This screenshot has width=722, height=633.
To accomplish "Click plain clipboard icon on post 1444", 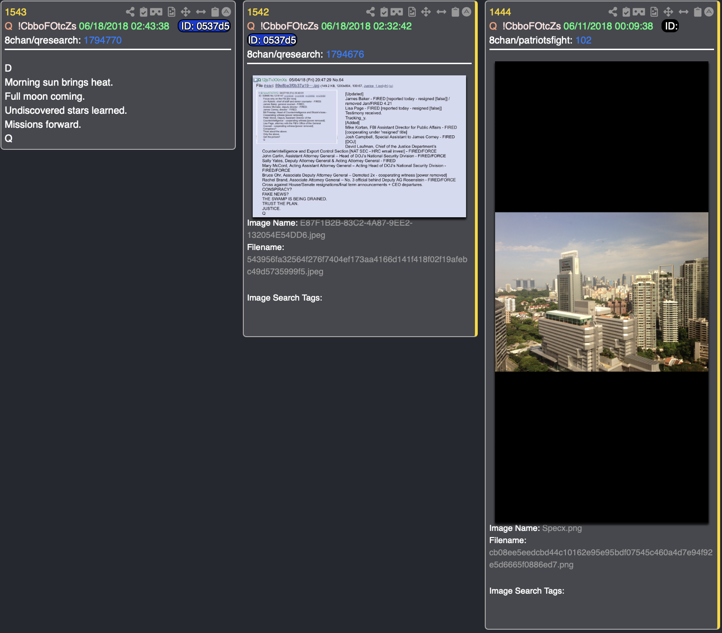I will (698, 12).
